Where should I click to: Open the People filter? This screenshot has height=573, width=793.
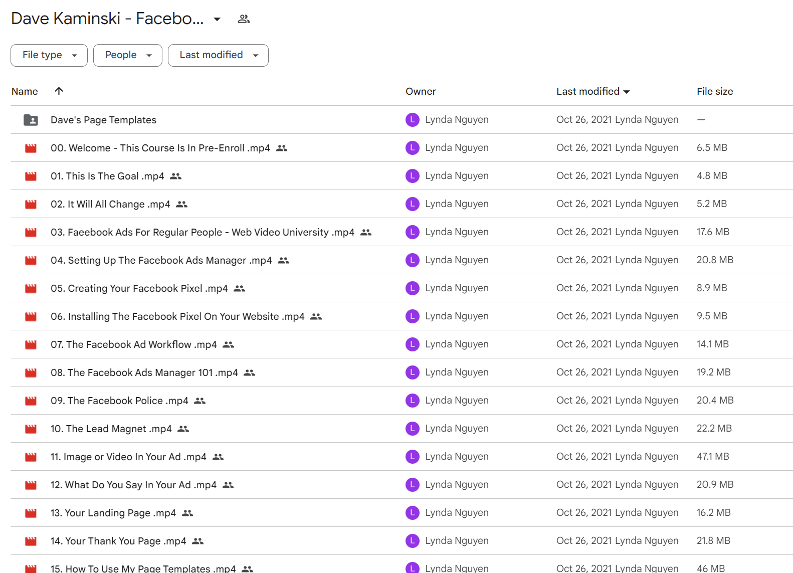tap(128, 55)
